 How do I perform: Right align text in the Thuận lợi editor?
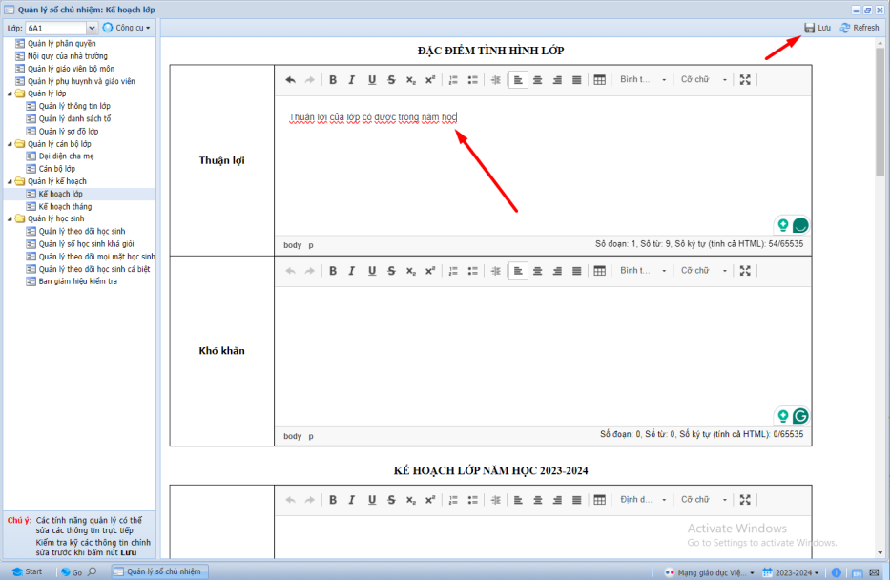(557, 80)
